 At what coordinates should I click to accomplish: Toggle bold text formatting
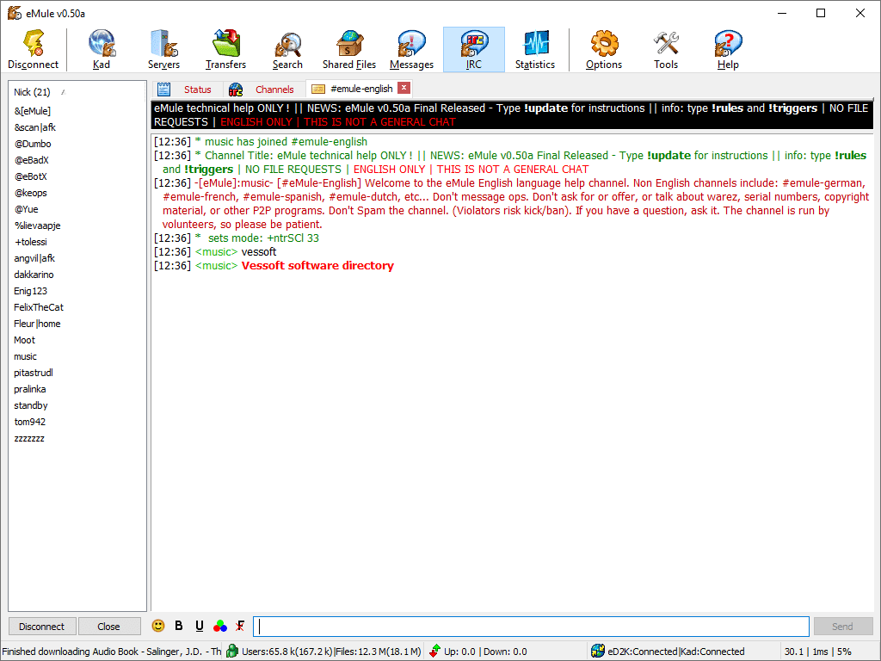click(x=179, y=626)
